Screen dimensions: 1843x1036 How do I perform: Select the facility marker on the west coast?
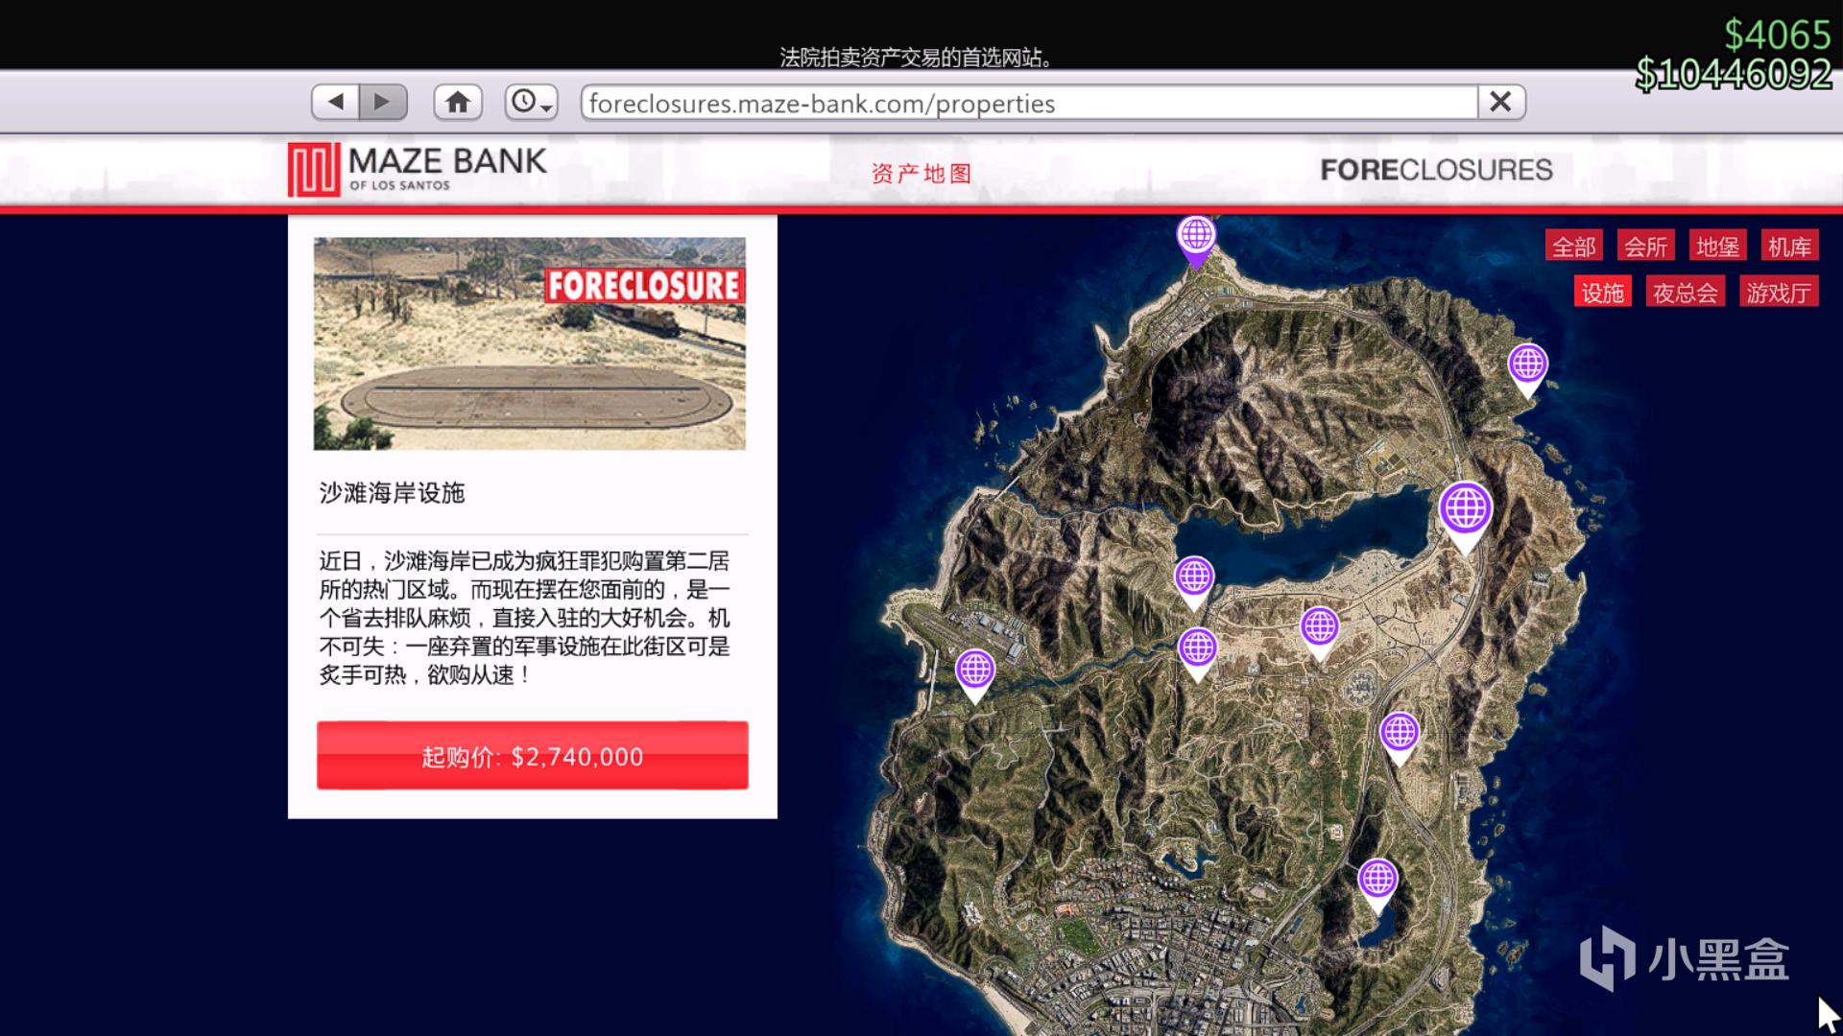(x=974, y=670)
